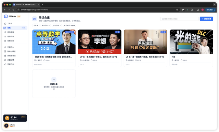Open the house-shaped extension icon
This screenshot has height=132, width=219.
coord(183,10)
